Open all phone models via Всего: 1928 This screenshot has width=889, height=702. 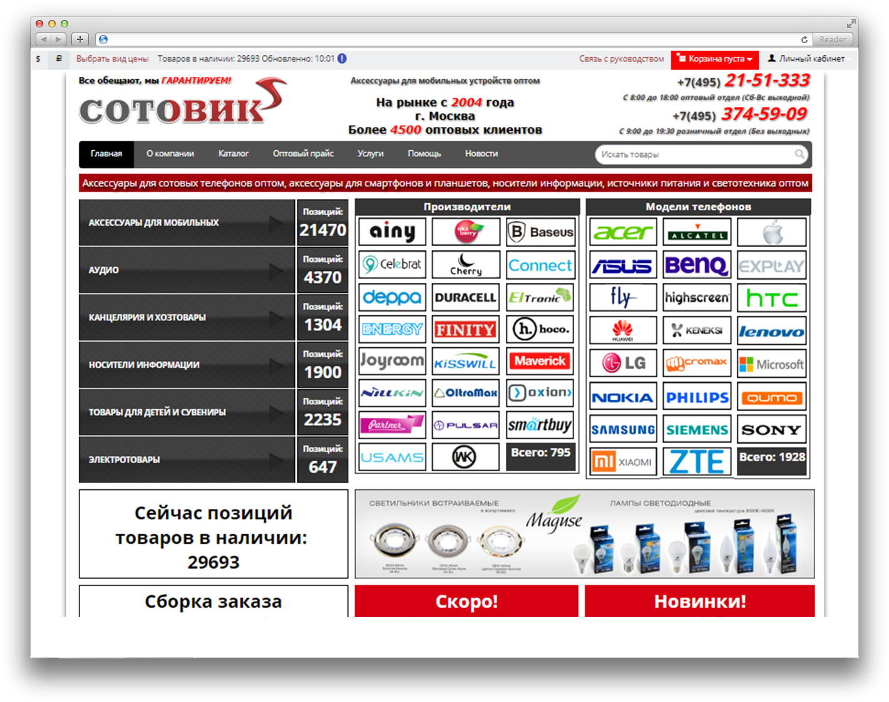coord(772,462)
